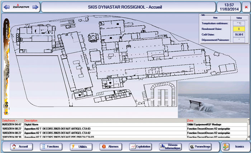The image size is (251, 153).
Task: Click the frozen bench webcam photo
Action: [x=214, y=100]
